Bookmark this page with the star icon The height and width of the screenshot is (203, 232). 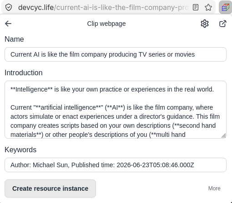(208, 7)
